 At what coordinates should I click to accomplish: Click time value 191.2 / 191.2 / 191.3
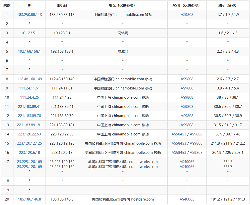[x=228, y=199]
